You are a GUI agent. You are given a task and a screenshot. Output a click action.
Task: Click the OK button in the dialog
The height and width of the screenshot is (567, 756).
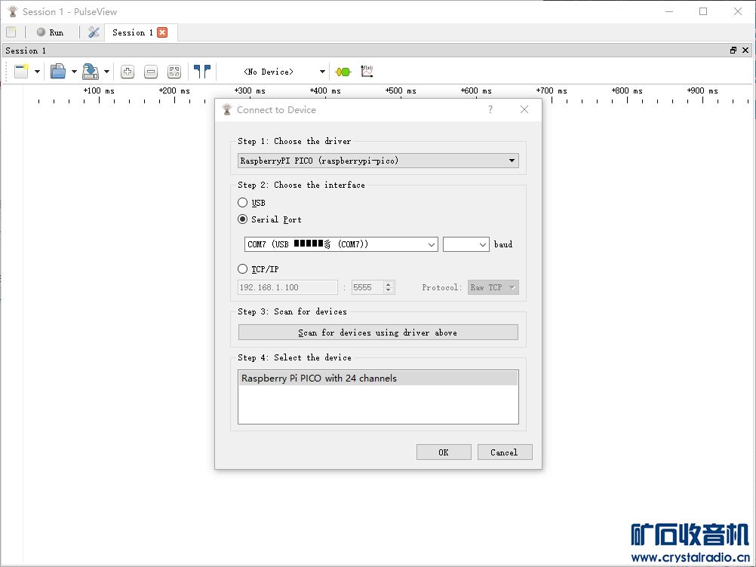(444, 452)
